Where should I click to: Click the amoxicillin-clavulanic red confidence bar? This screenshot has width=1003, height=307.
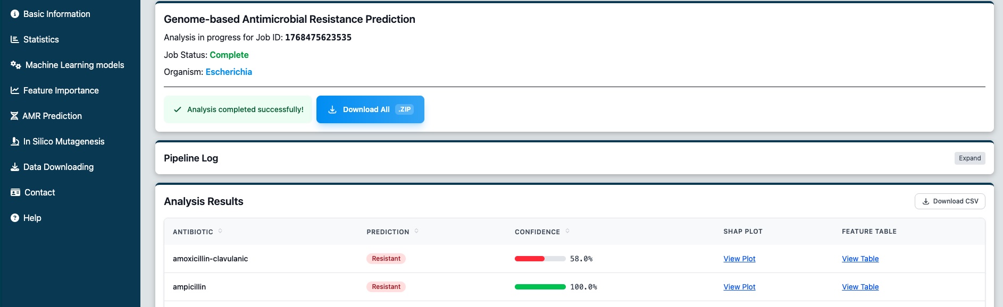pos(530,259)
